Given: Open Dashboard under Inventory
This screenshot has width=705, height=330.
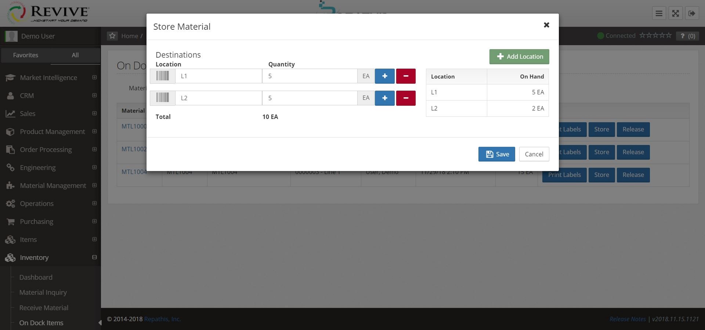Looking at the screenshot, I should 36,277.
